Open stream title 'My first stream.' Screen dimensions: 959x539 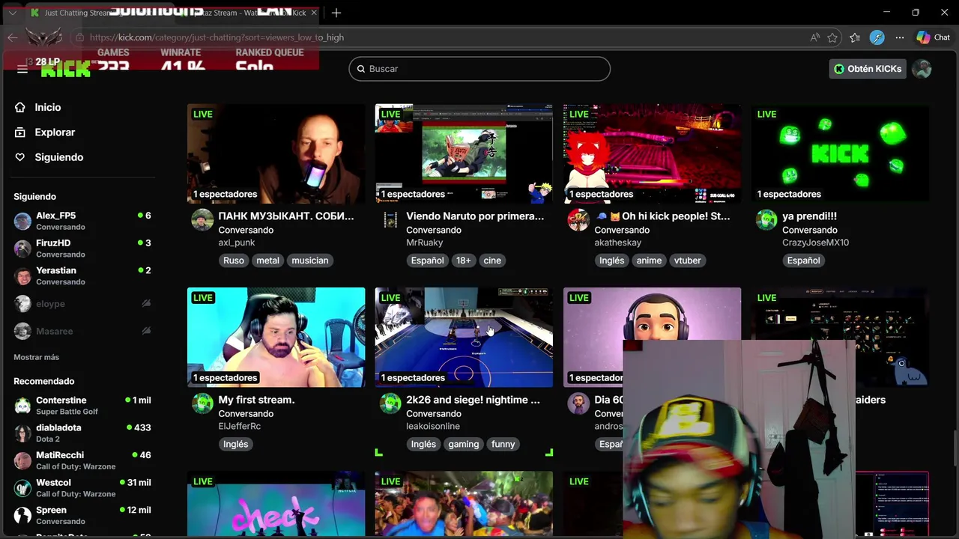[x=256, y=400]
